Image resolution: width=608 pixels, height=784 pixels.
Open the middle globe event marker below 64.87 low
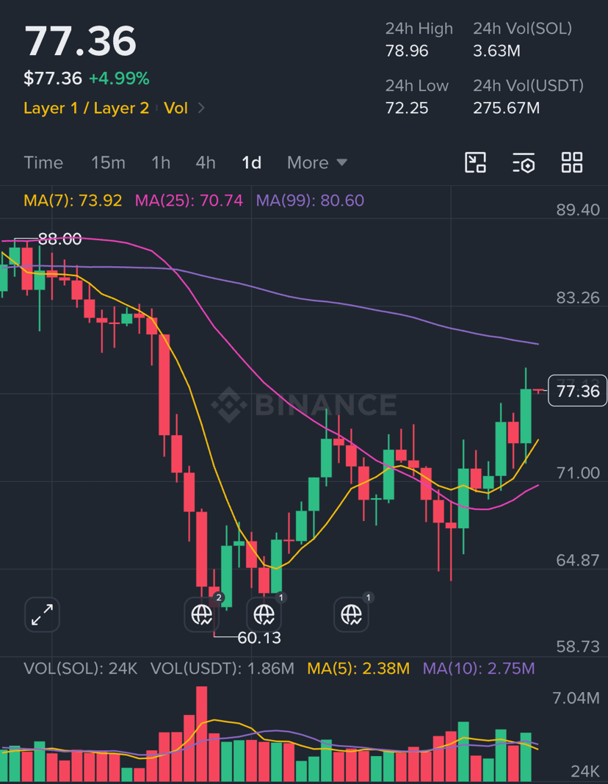coord(264,614)
